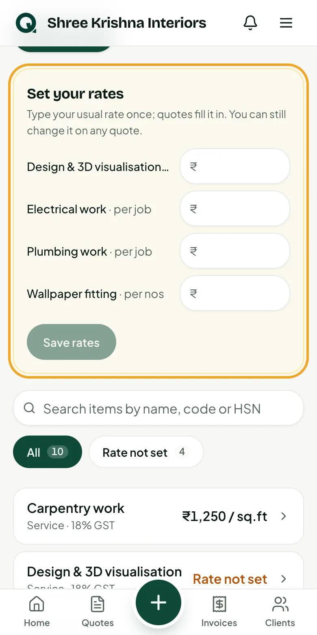Focus the Wallpaper fitting rate field

click(235, 293)
